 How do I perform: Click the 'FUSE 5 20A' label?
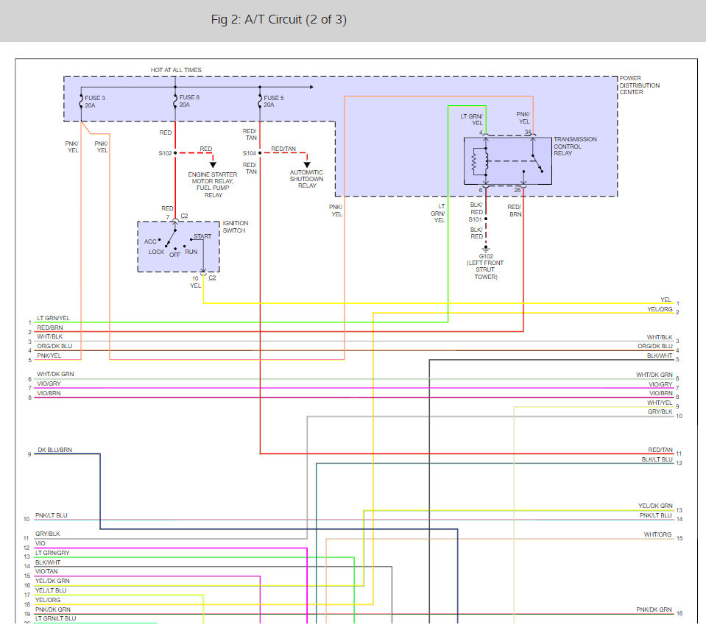coord(274,102)
